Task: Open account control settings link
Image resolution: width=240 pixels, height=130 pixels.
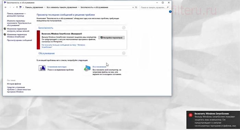Action: pos(18,30)
